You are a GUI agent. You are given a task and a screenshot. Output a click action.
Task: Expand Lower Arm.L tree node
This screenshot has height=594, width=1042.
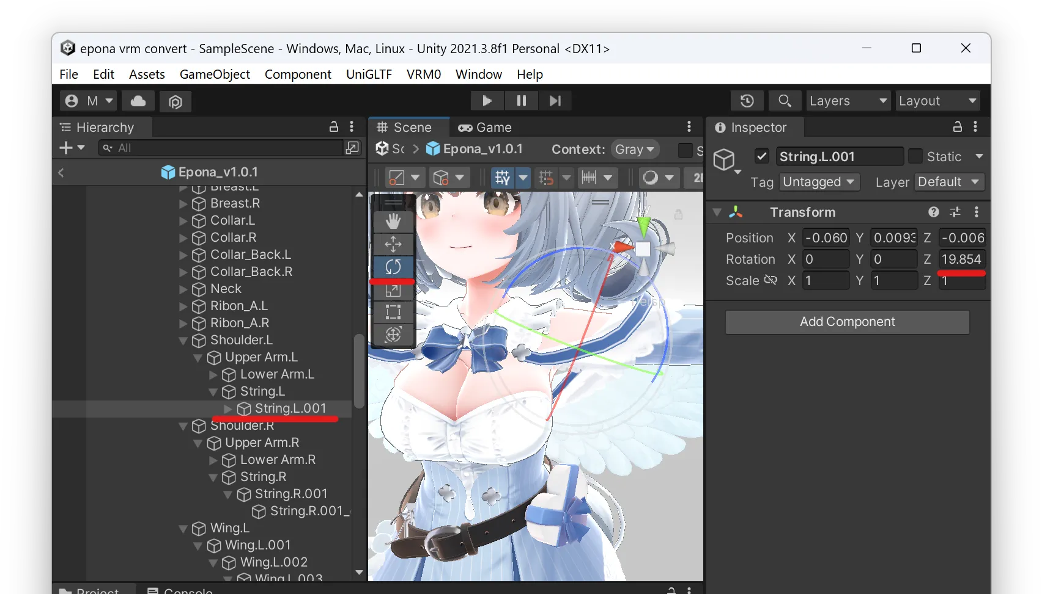[213, 374]
